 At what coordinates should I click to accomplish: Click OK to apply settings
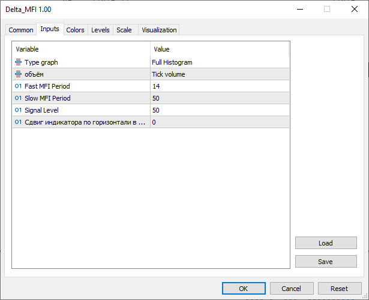[x=244, y=288]
